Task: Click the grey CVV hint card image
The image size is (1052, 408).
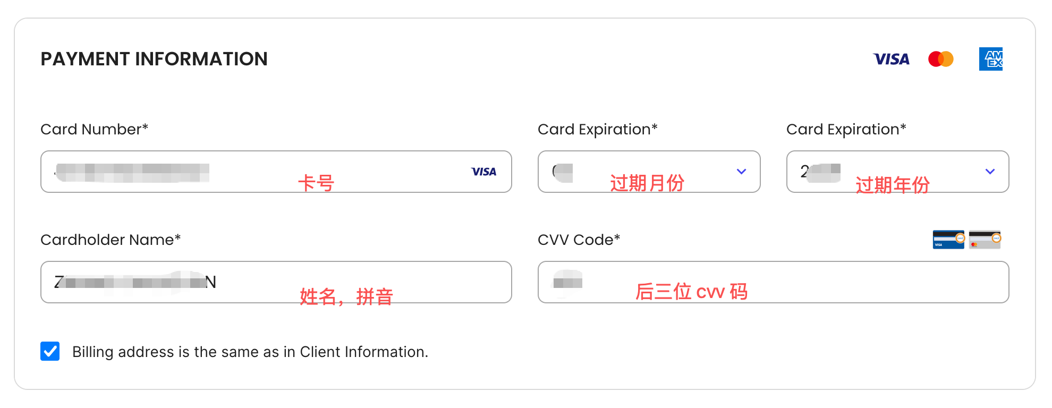Action: 985,240
